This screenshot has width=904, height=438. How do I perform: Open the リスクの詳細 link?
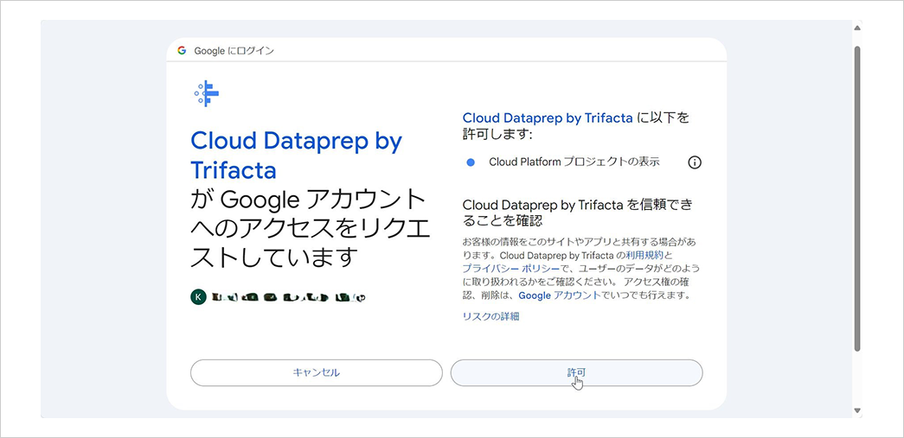click(490, 316)
